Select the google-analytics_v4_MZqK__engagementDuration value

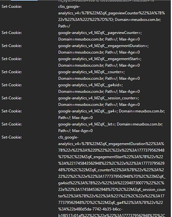pyautogui.click(x=103, y=49)
